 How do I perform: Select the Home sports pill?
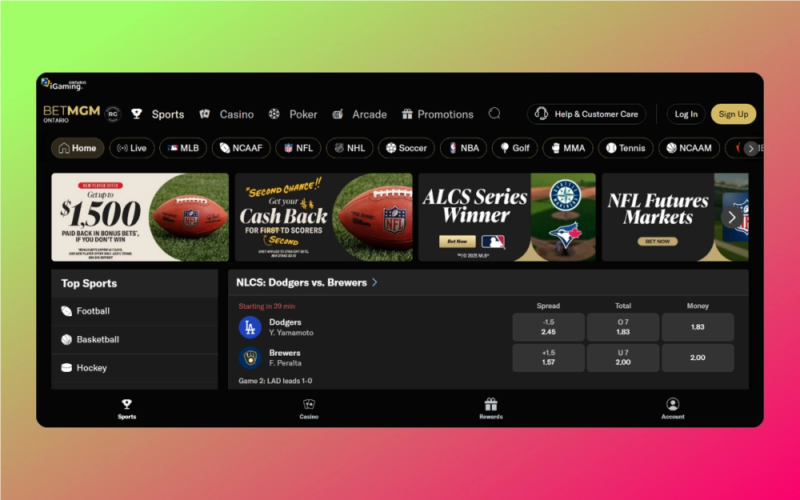(78, 148)
